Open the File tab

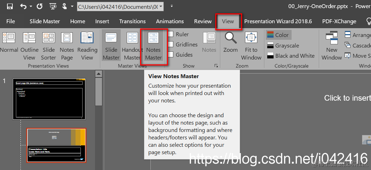(x=10, y=21)
